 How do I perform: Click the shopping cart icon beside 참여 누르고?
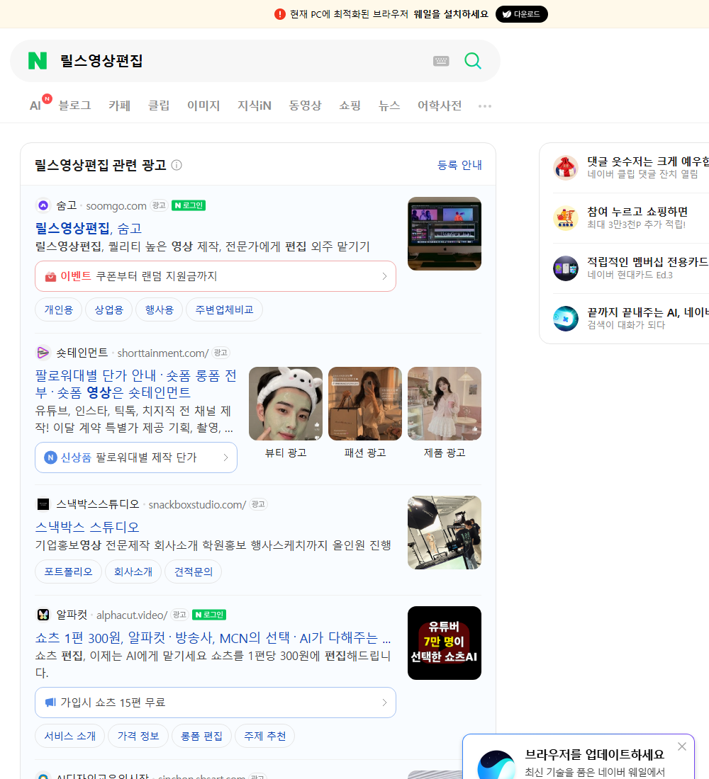coord(566,217)
